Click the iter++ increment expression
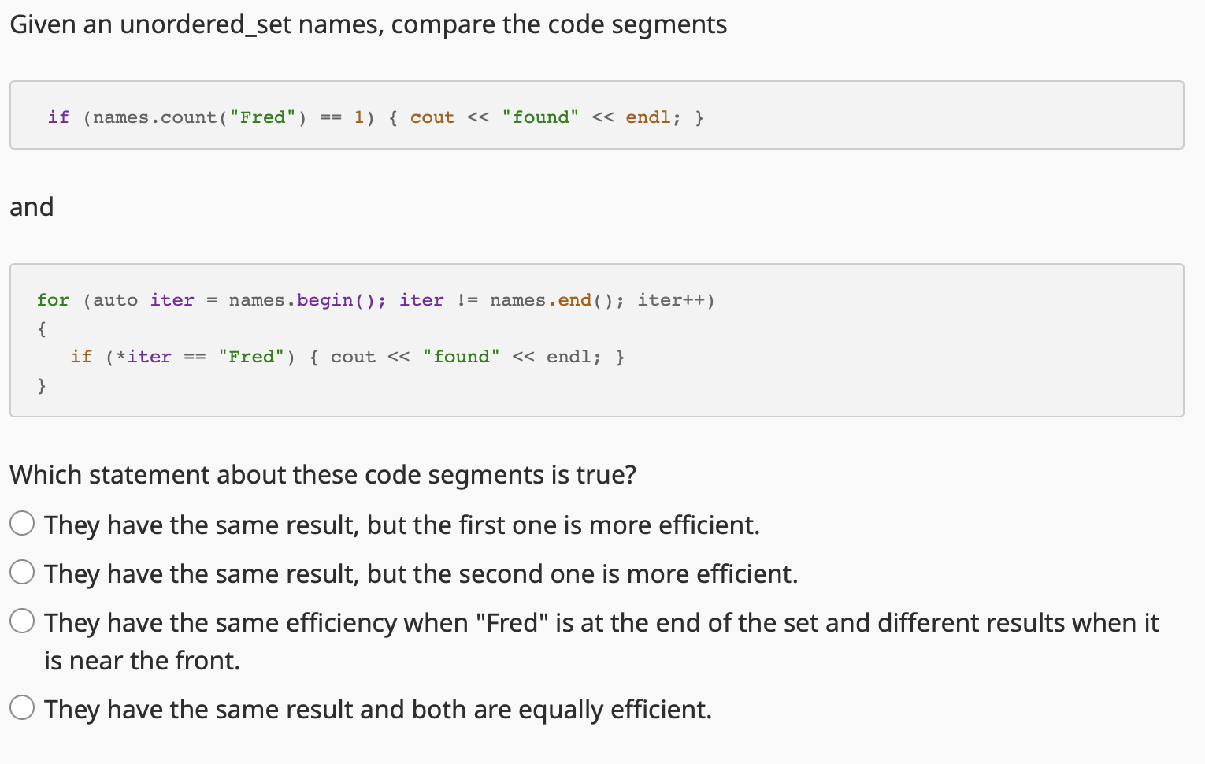The height and width of the screenshot is (764, 1205). click(674, 299)
